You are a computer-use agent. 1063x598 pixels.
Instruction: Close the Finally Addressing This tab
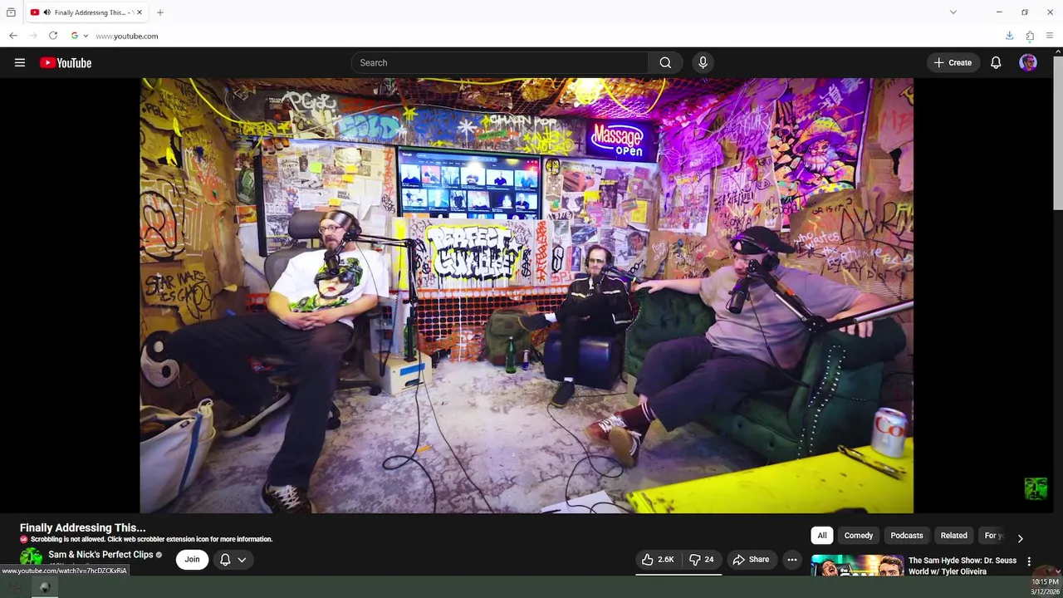140,12
